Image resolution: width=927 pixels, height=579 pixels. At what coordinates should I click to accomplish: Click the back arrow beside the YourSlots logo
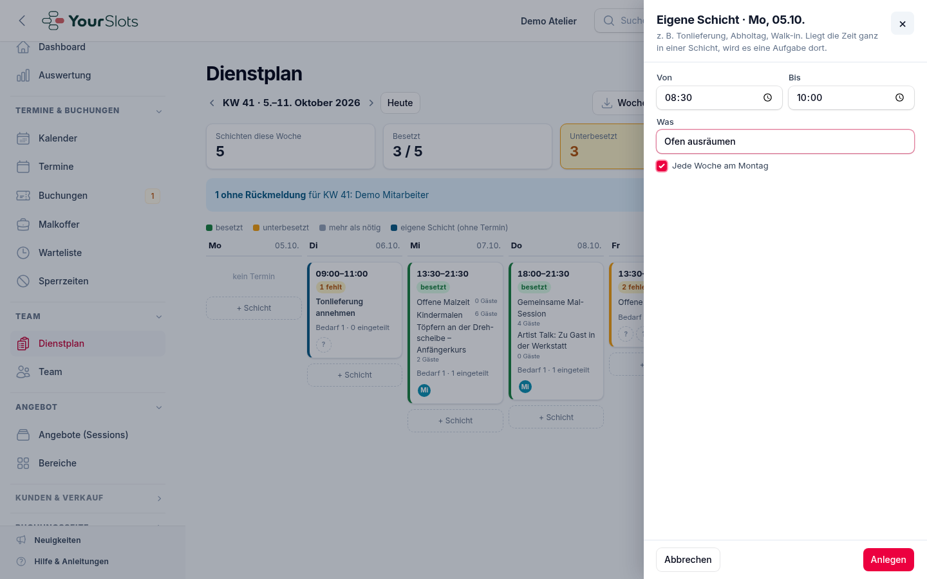(x=22, y=21)
